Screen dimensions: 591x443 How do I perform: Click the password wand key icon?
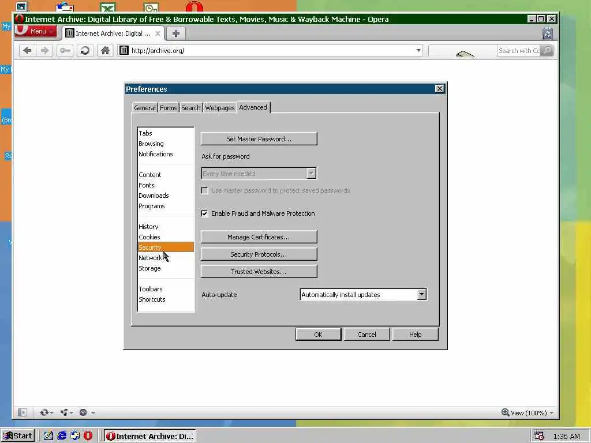click(x=65, y=51)
